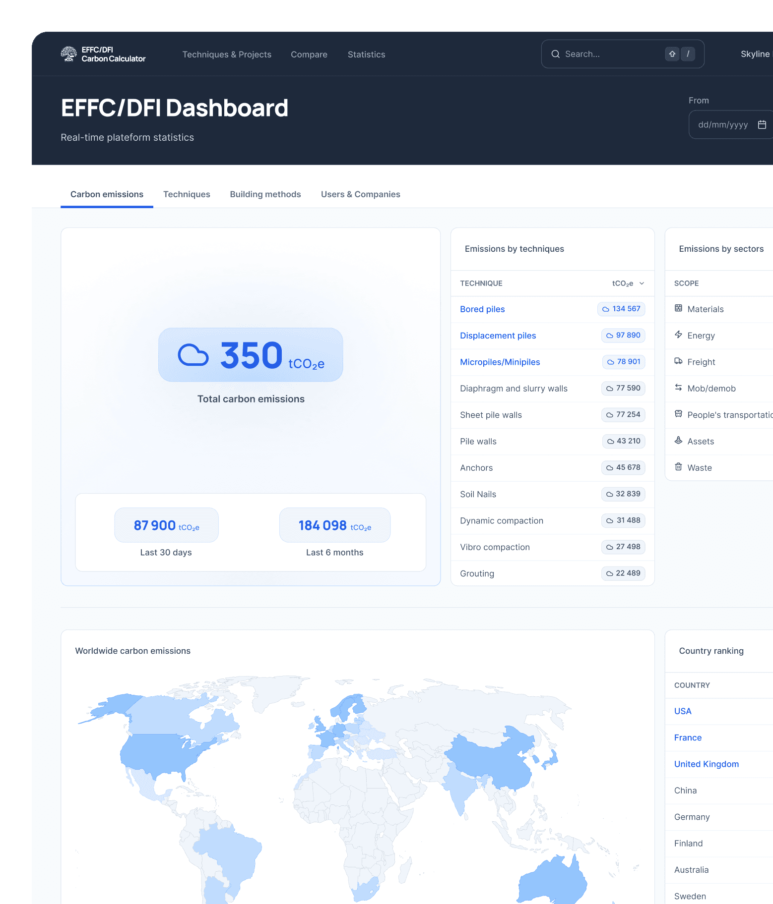
Task: Open Techniques & Projects menu
Action: 227,55
